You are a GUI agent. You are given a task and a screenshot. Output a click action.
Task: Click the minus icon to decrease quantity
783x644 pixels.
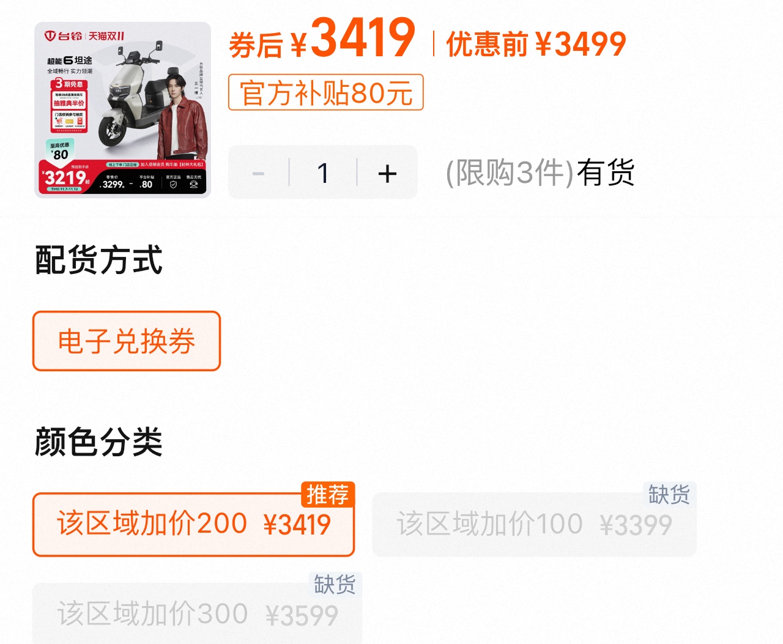coord(258,174)
